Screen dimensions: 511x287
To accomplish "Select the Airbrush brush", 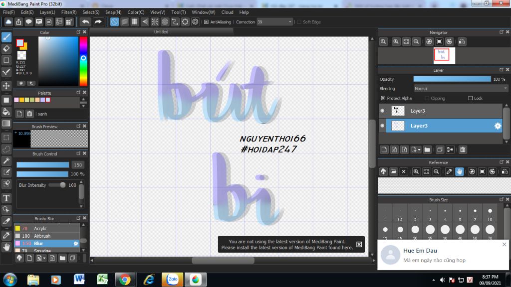I will click(x=47, y=236).
